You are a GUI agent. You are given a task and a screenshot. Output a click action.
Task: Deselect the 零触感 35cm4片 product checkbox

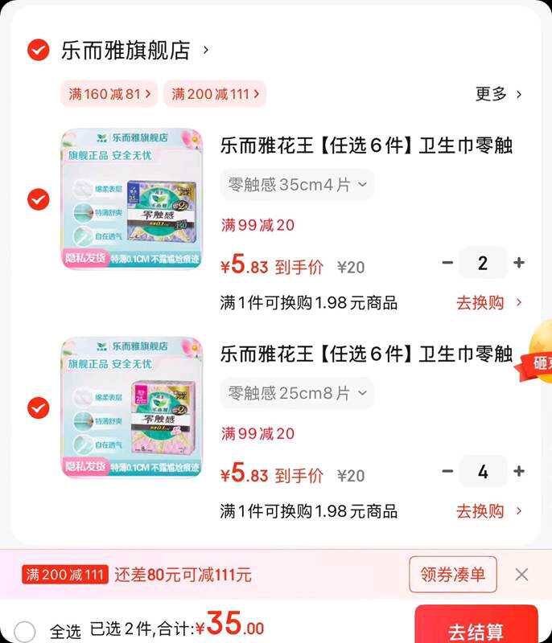pyautogui.click(x=39, y=199)
